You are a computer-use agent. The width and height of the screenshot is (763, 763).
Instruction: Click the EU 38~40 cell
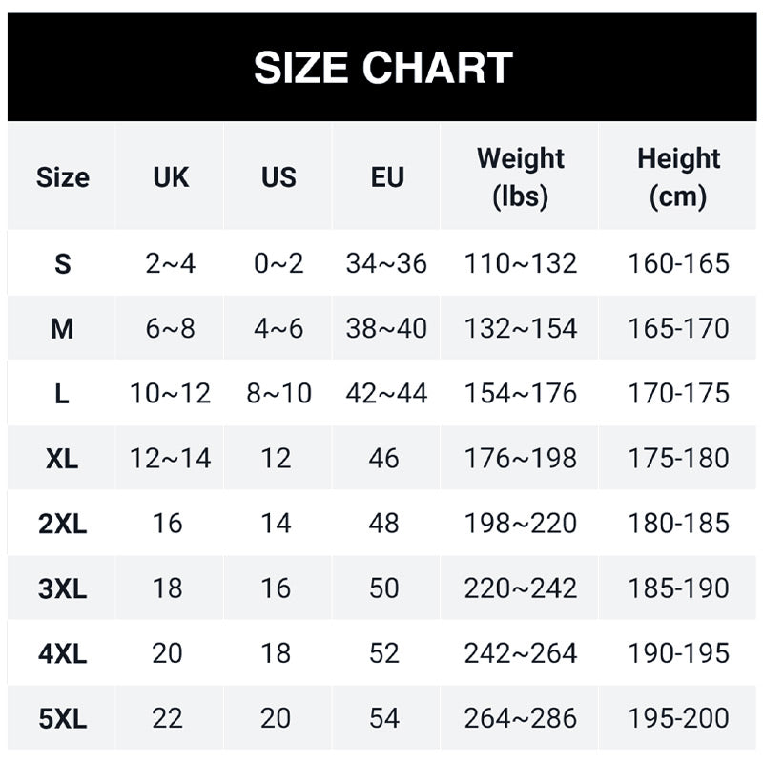386,329
